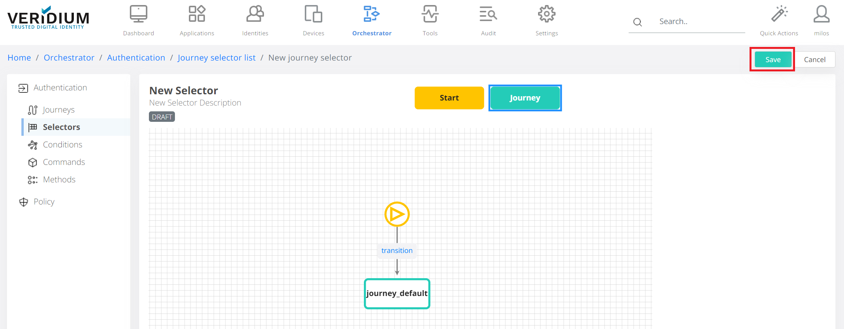Open the Devices icon in navbar
The height and width of the screenshot is (329, 844).
tap(313, 14)
